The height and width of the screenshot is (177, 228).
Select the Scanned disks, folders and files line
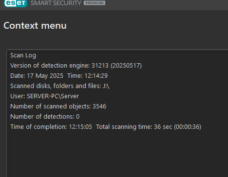(x=59, y=86)
